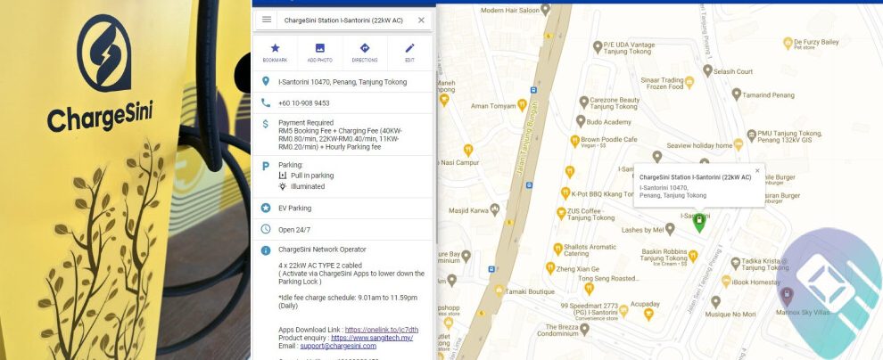Select the Add Photo icon
The image size is (883, 360).
[319, 52]
